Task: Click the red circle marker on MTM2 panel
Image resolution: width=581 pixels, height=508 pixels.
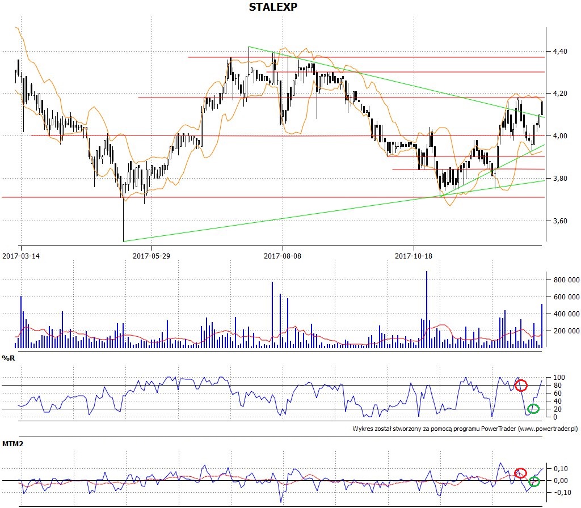Action: (521, 473)
